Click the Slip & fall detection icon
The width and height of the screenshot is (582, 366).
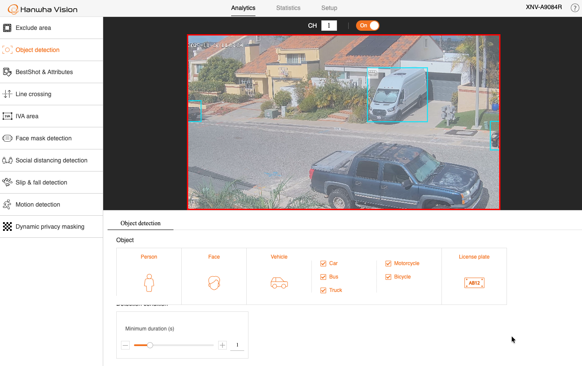[7, 182]
